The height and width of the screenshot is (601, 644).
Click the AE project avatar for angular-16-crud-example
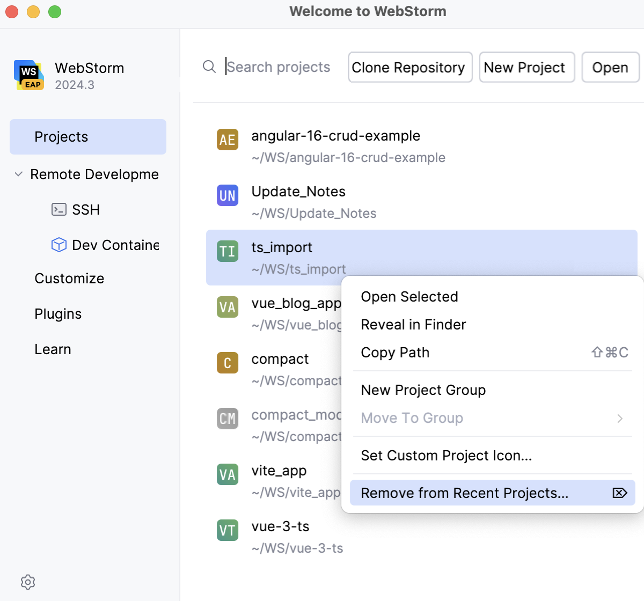(x=228, y=140)
